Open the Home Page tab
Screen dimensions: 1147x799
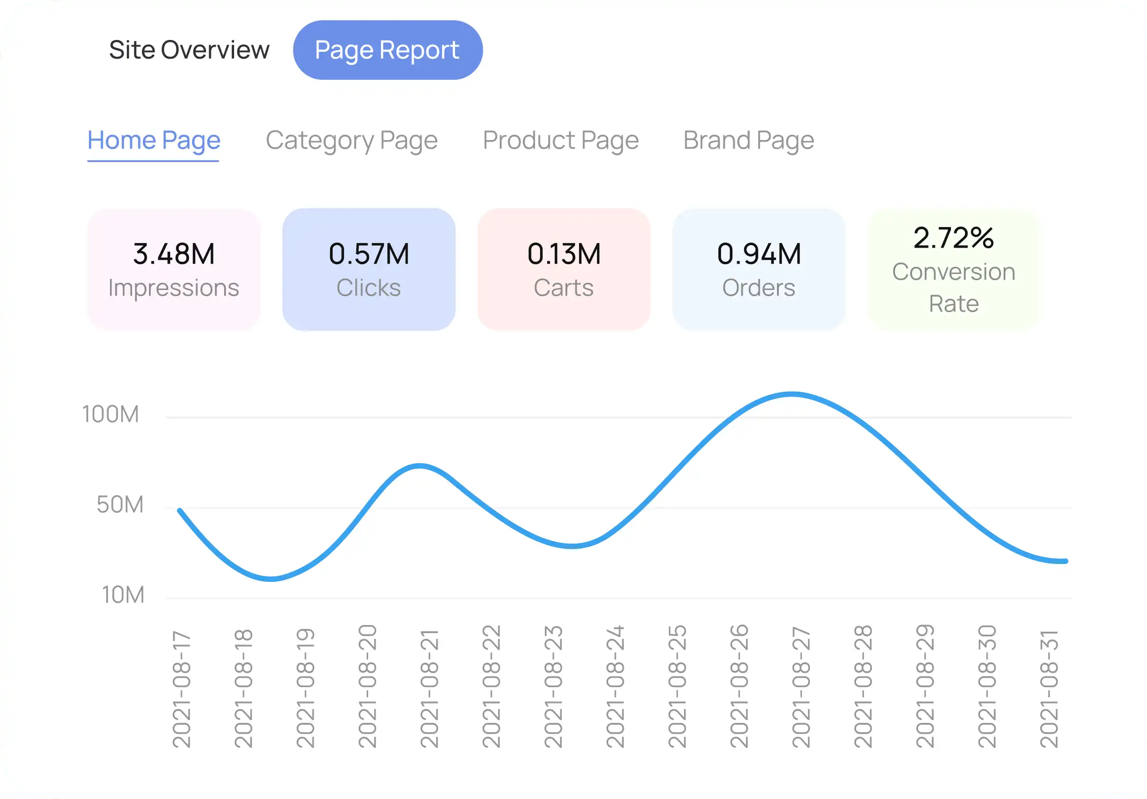[x=153, y=141]
